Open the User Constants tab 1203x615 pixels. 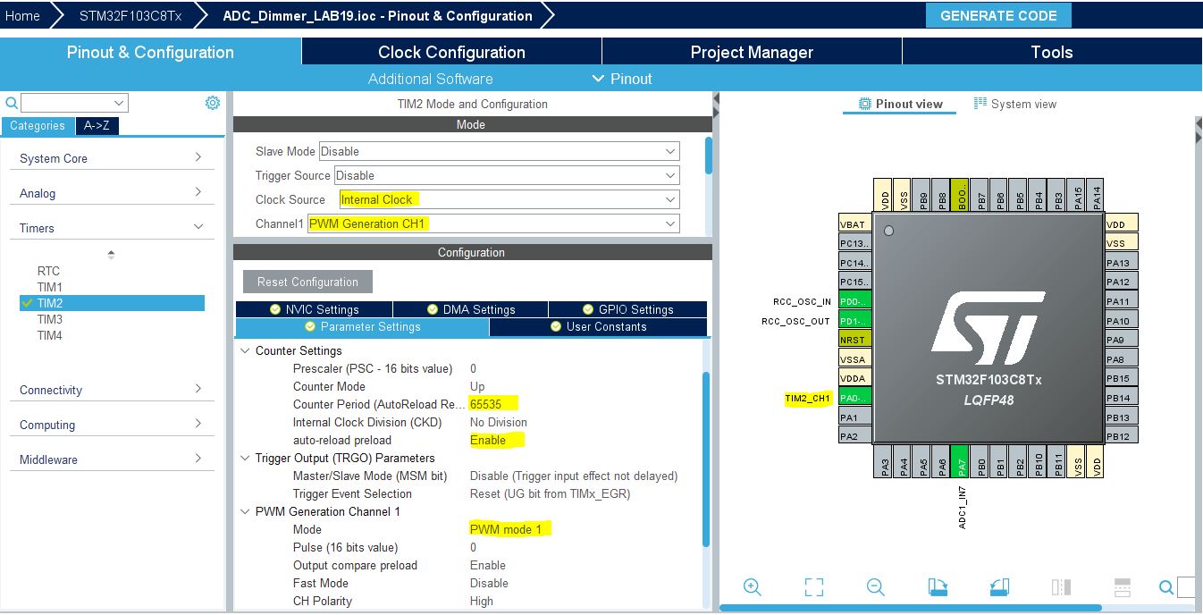coord(598,326)
